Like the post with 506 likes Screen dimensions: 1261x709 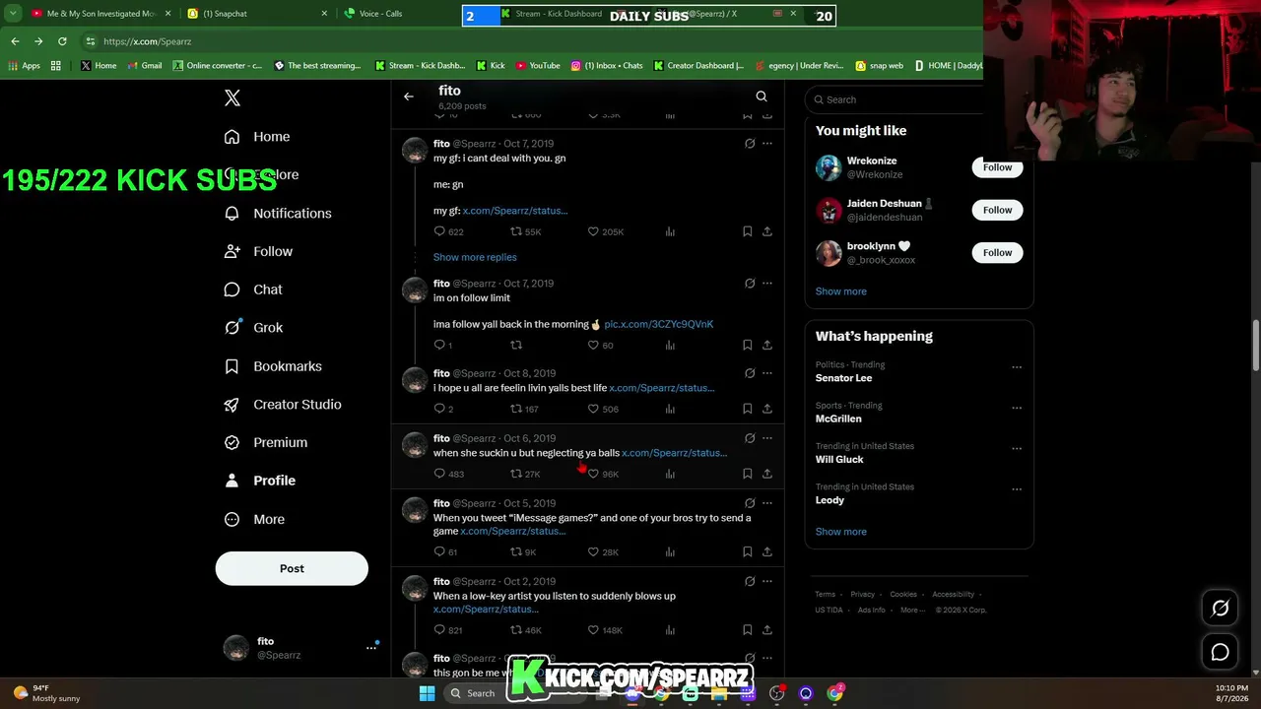click(593, 409)
